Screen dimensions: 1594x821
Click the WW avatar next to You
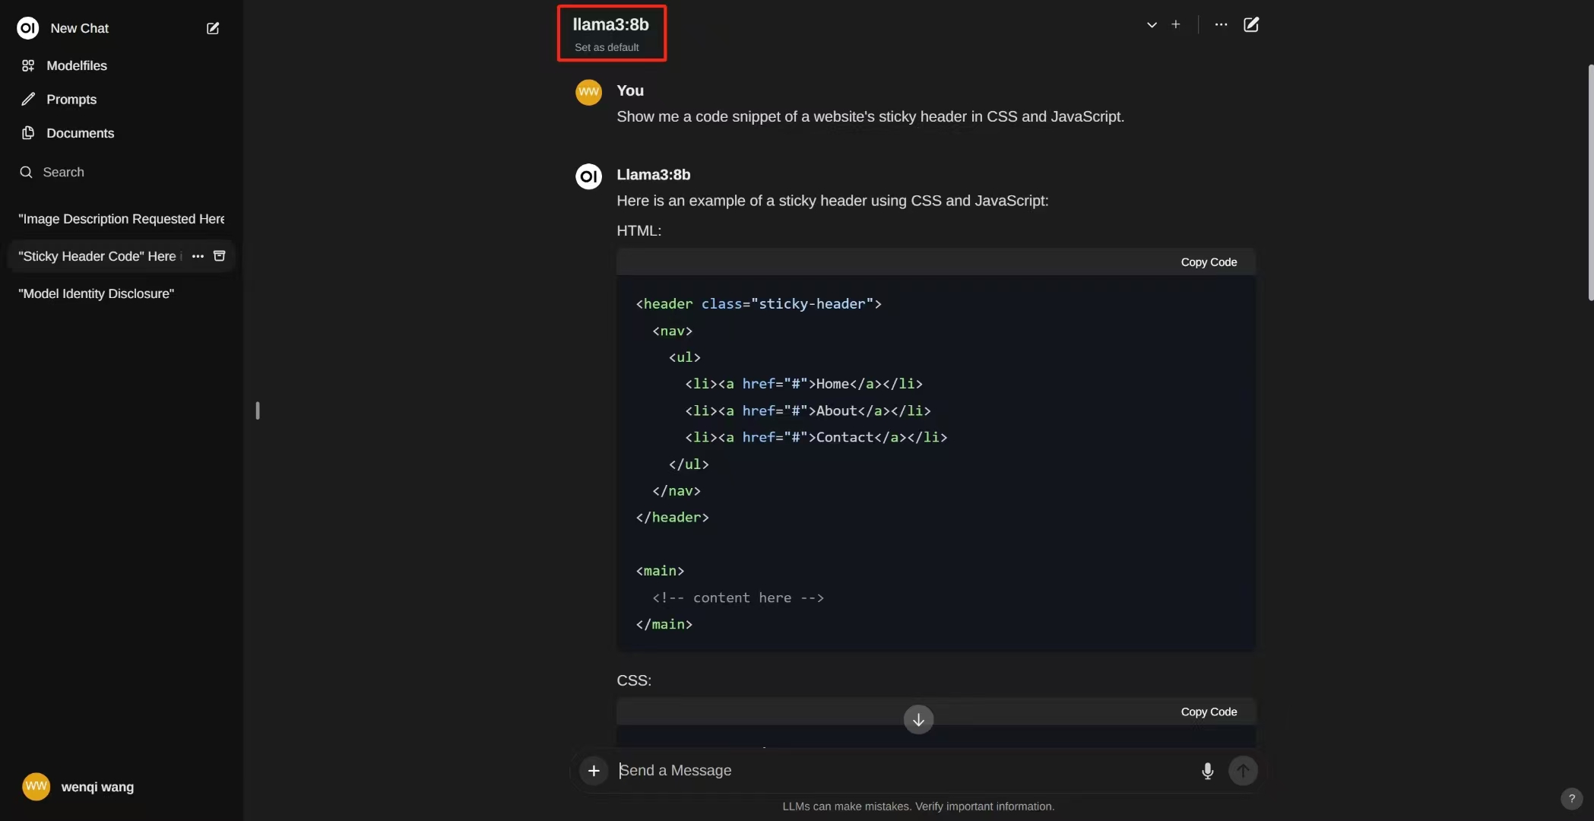pos(588,92)
